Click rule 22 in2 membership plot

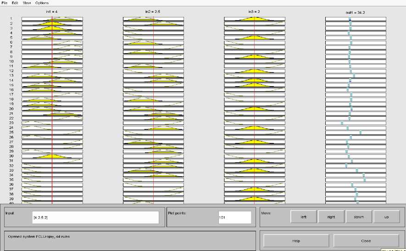tap(153, 118)
